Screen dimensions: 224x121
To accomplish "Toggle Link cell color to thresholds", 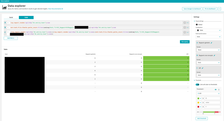I will click(x=197, y=85).
